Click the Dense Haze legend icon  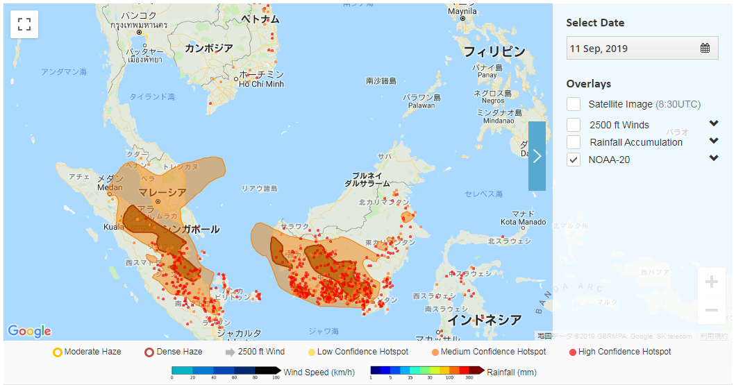point(149,352)
